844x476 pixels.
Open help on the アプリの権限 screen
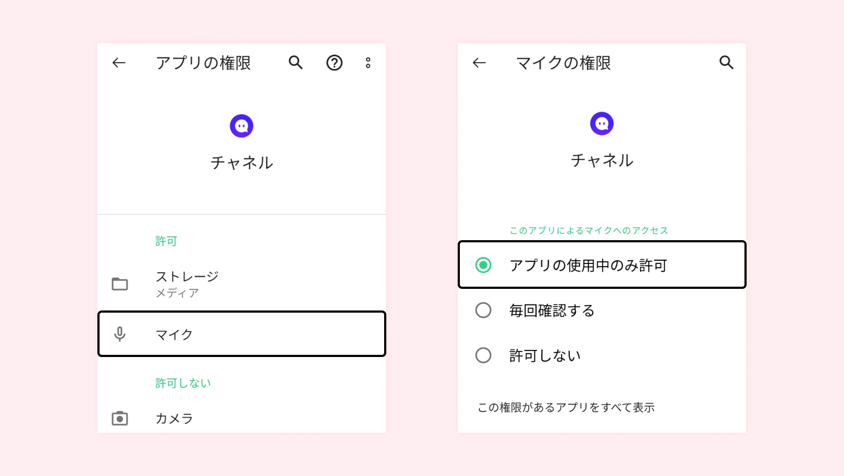(334, 63)
